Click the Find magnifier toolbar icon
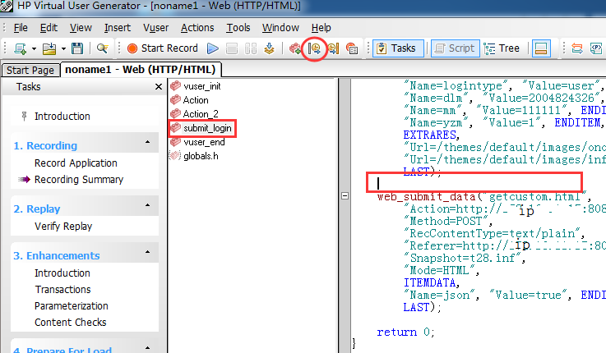Image resolution: width=606 pixels, height=353 pixels. coord(102,48)
